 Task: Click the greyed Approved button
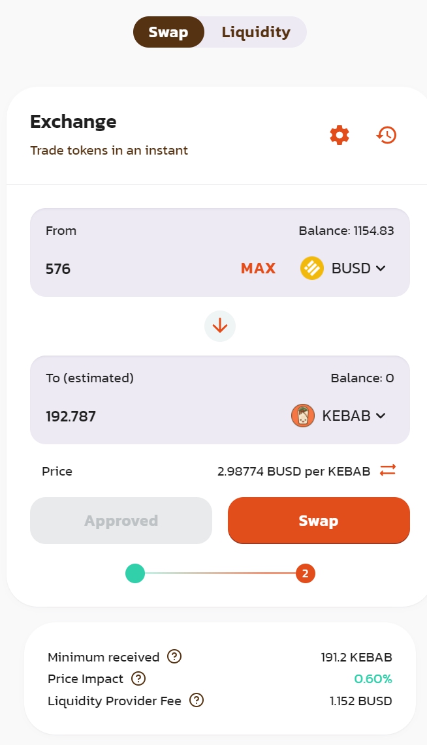point(121,521)
